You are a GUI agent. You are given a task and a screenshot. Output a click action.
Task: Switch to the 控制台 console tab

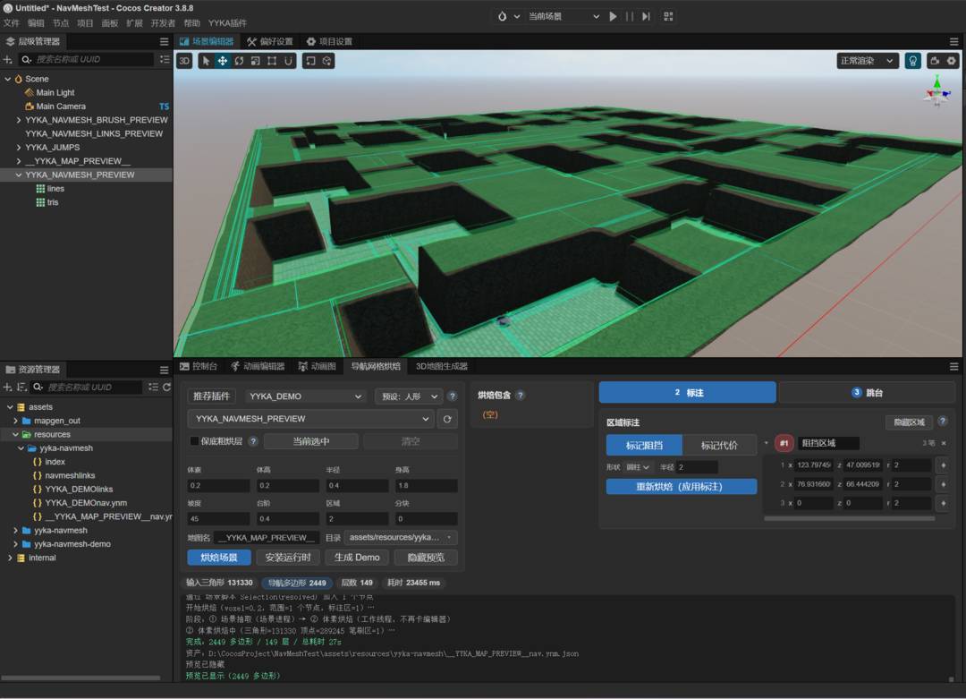[199, 366]
